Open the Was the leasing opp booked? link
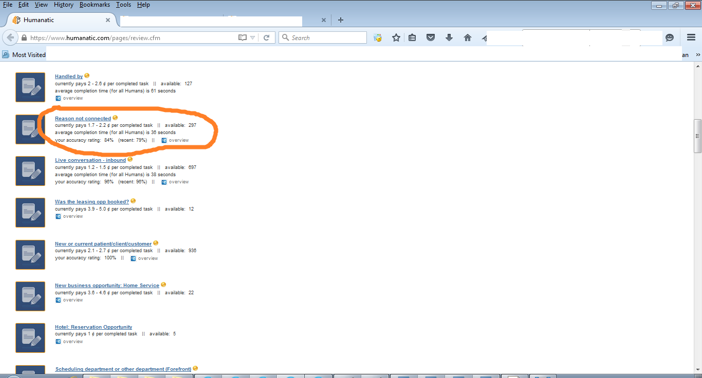Viewport: 702px width, 378px height. [92, 202]
